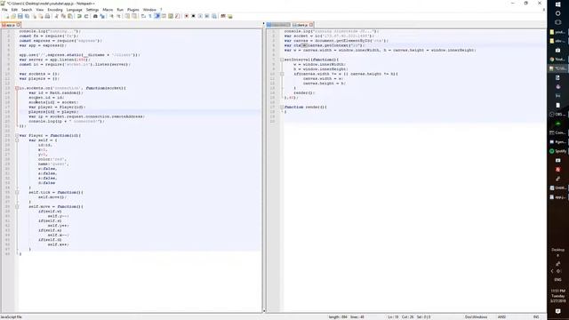Collapse the function render fold

coord(282,107)
